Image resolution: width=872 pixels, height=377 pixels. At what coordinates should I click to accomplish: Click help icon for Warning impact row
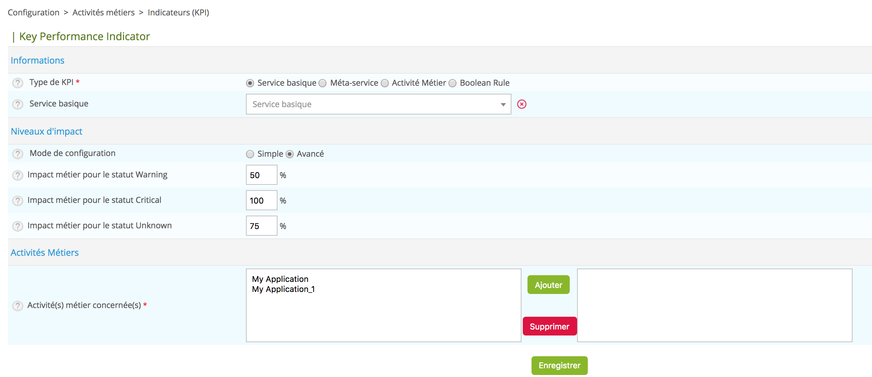(18, 175)
